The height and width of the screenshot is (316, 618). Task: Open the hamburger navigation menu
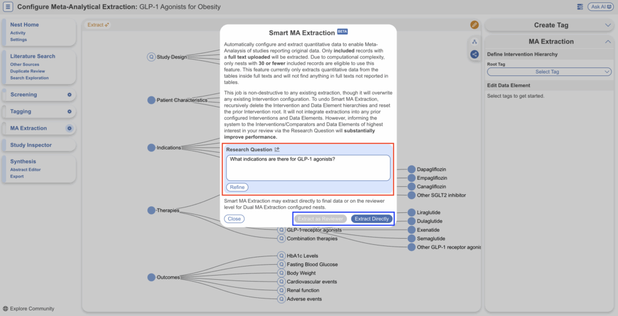tap(8, 7)
